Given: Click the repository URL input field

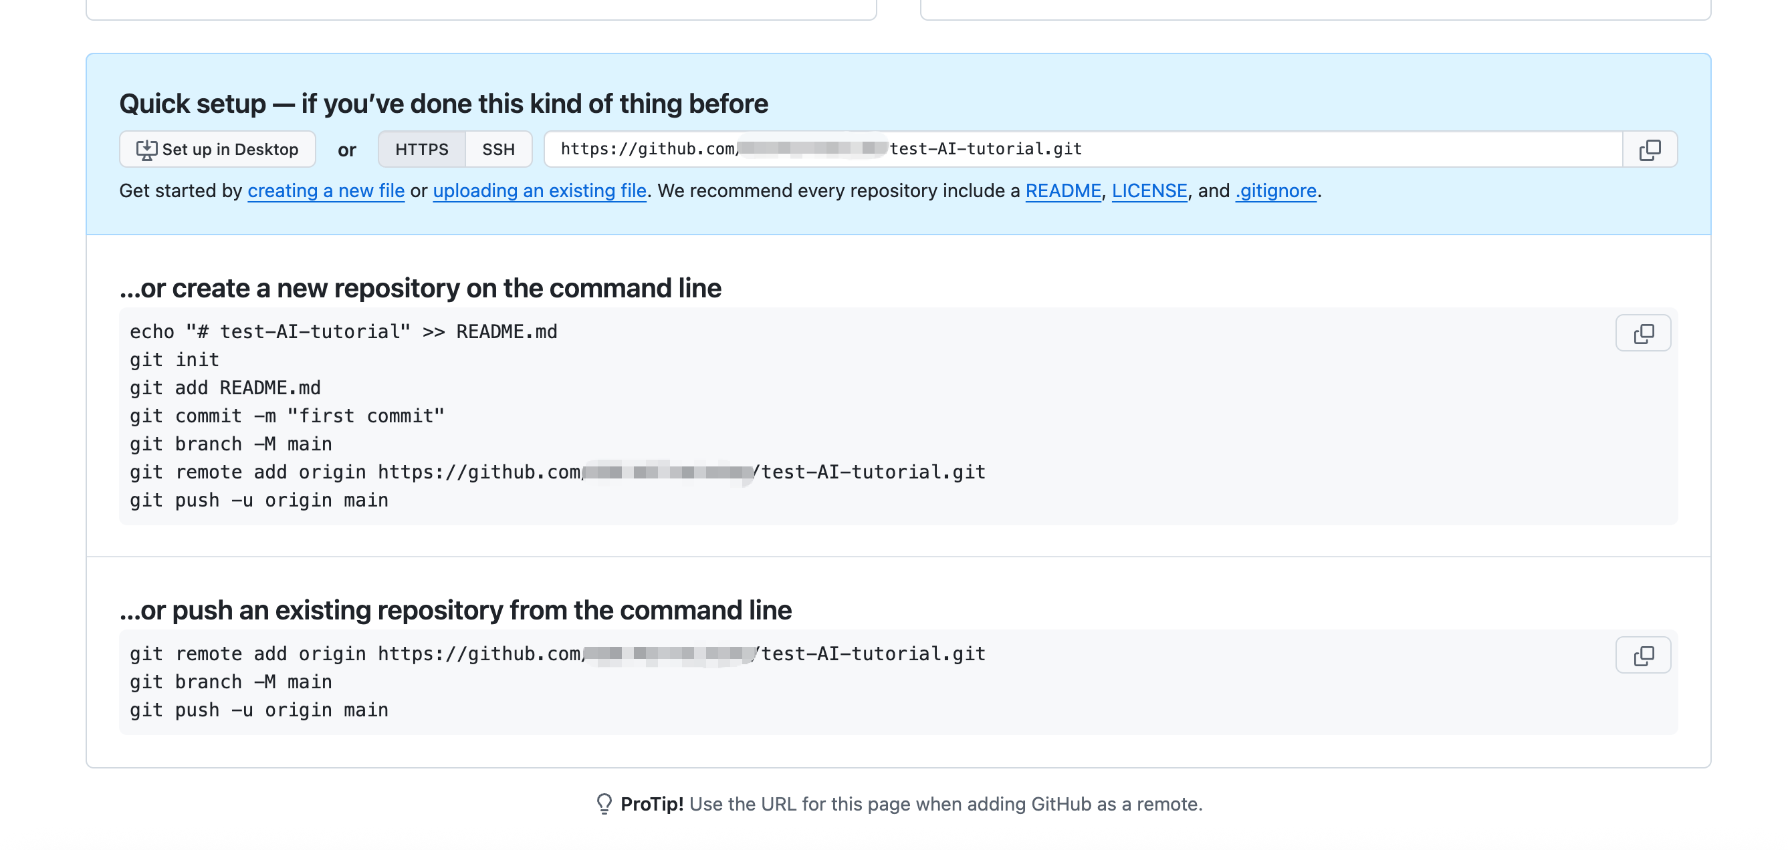Looking at the screenshot, I should 1083,149.
